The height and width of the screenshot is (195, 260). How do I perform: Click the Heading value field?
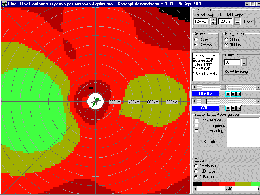click(x=232, y=63)
